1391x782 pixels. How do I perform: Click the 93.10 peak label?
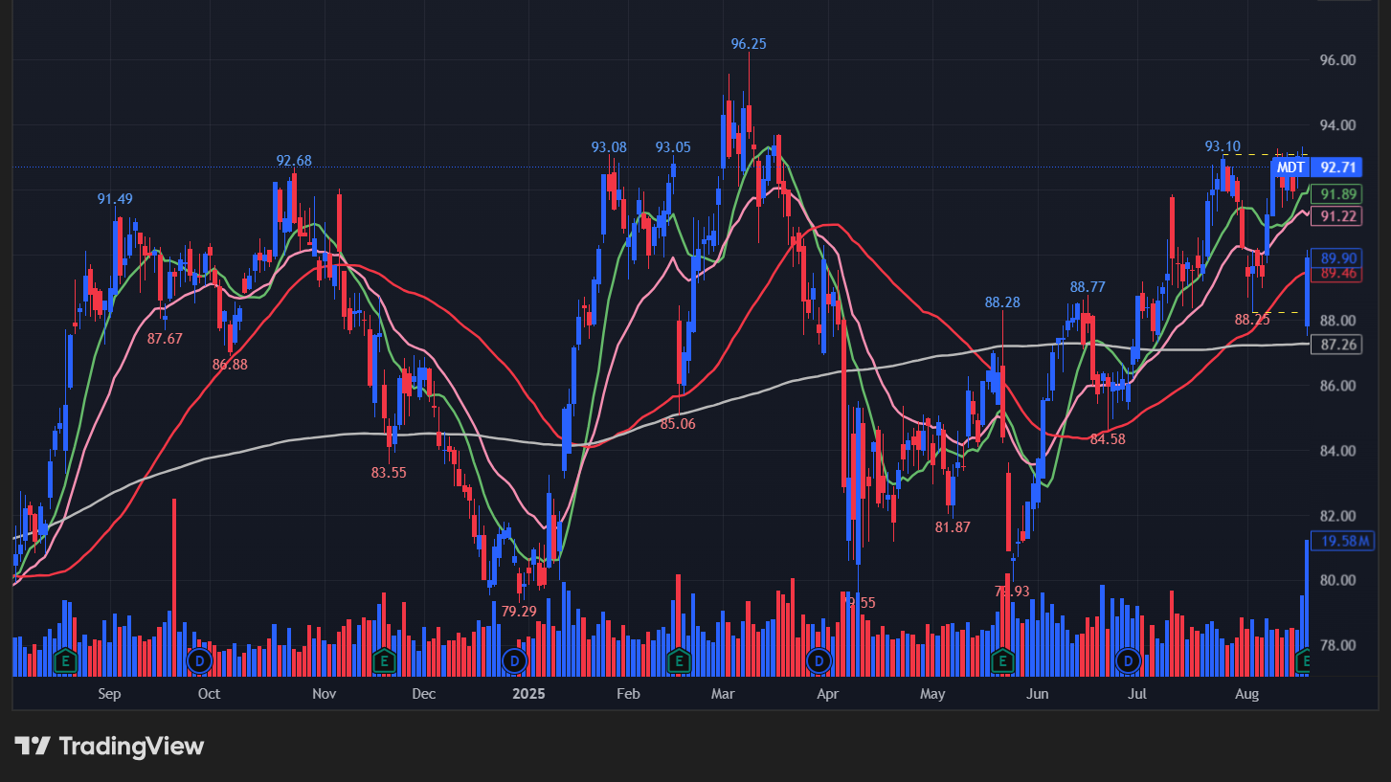1223,146
